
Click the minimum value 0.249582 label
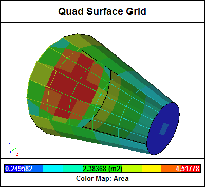coord(19,169)
